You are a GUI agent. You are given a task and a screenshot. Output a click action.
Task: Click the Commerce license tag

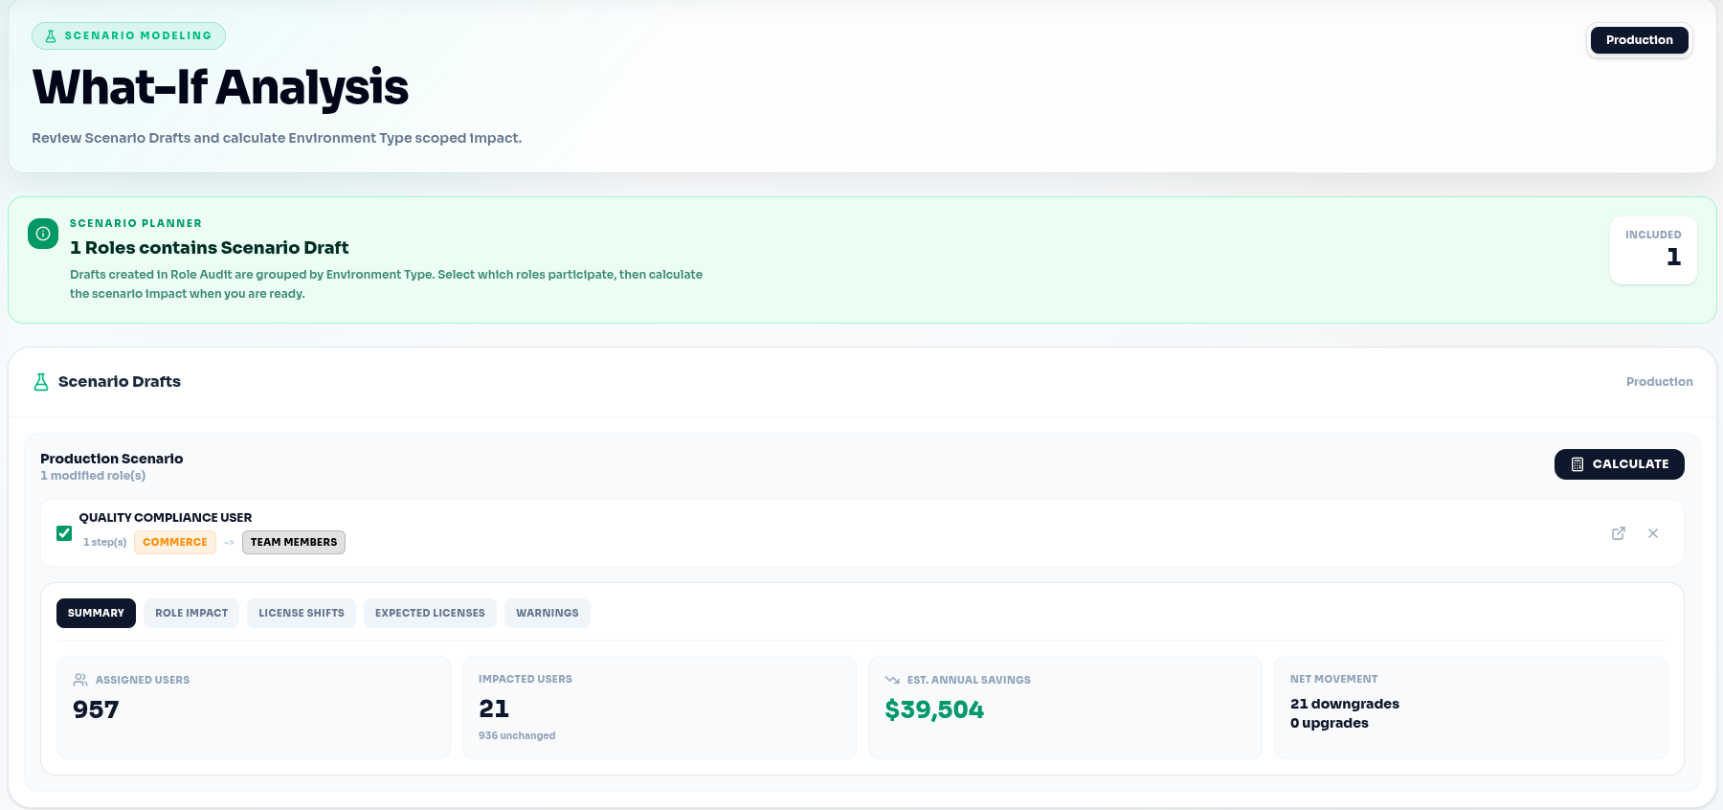(x=175, y=542)
